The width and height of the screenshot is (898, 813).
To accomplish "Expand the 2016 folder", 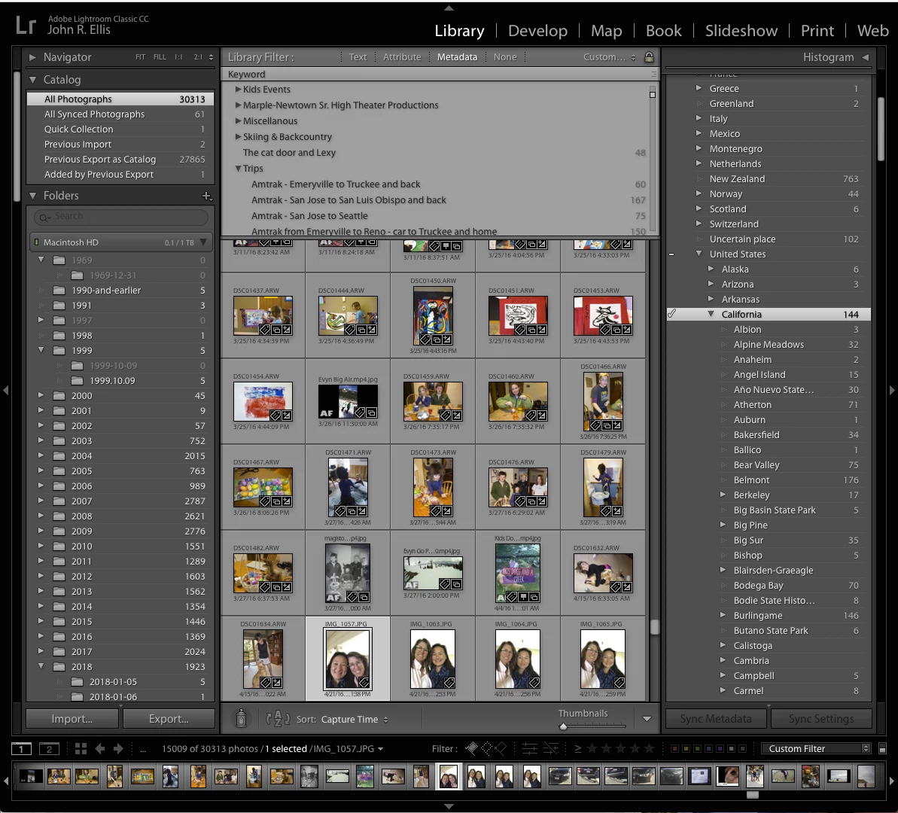I will coord(41,636).
